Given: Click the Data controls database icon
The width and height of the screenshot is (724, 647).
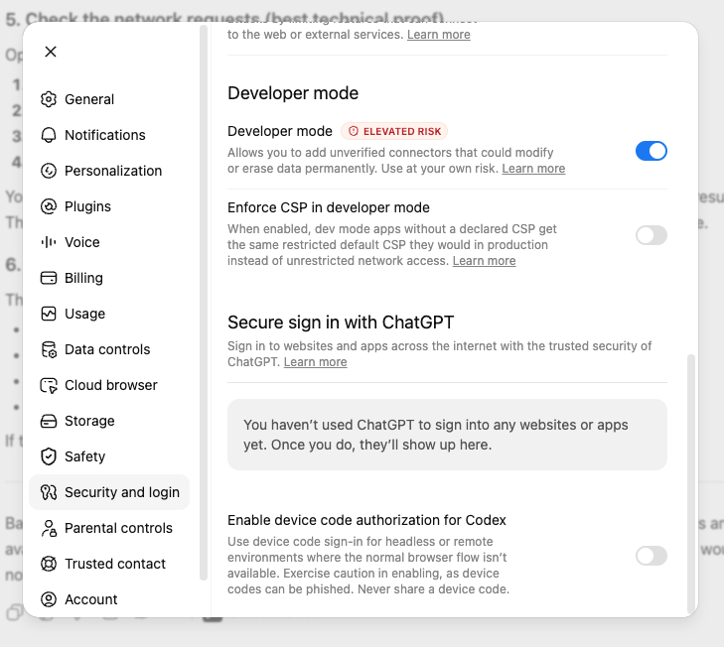Looking at the screenshot, I should click(x=49, y=349).
